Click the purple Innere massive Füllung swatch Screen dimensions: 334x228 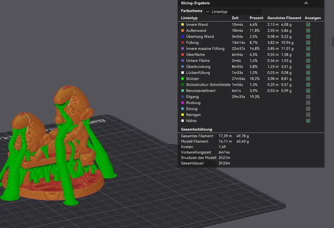(x=182, y=49)
